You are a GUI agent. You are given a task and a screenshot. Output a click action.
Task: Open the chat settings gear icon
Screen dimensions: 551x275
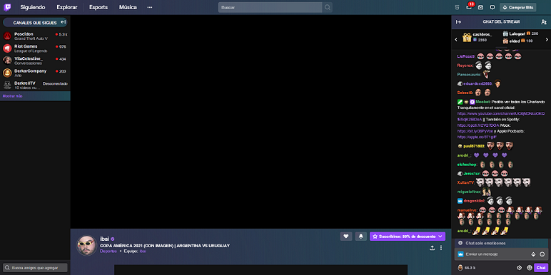(520, 268)
